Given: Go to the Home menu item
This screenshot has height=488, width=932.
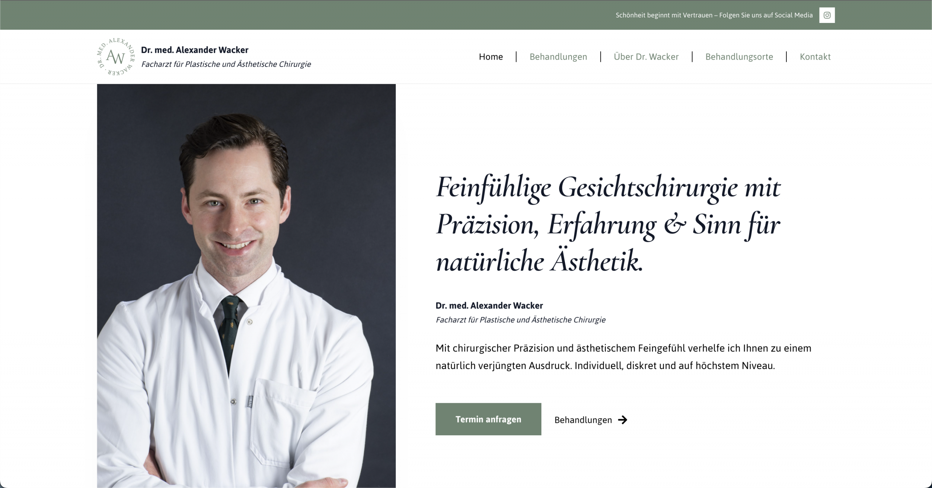Looking at the screenshot, I should click(x=491, y=57).
